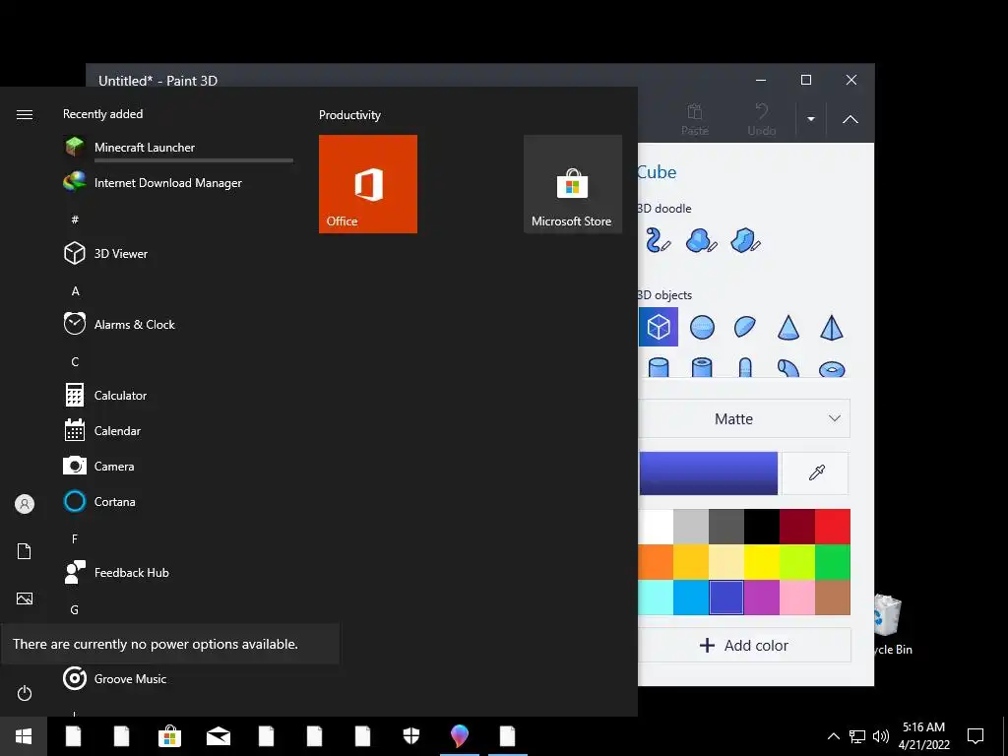
Task: Open Calendar app
Action: tap(178, 431)
